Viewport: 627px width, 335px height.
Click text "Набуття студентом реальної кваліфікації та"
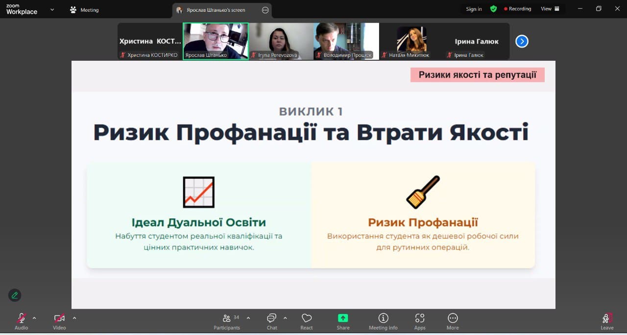click(199, 236)
